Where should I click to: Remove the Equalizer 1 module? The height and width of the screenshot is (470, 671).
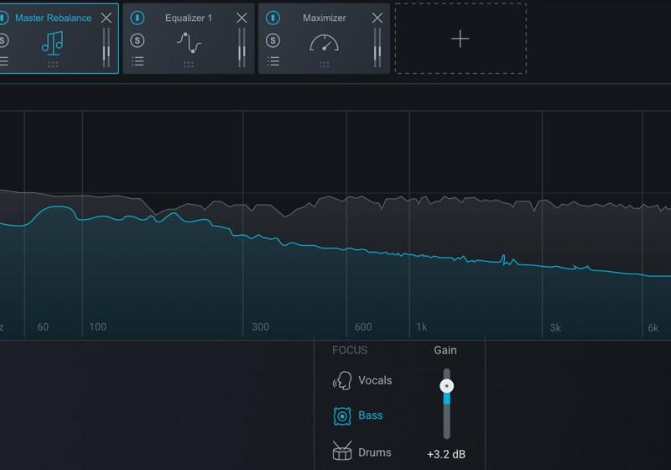tap(242, 18)
